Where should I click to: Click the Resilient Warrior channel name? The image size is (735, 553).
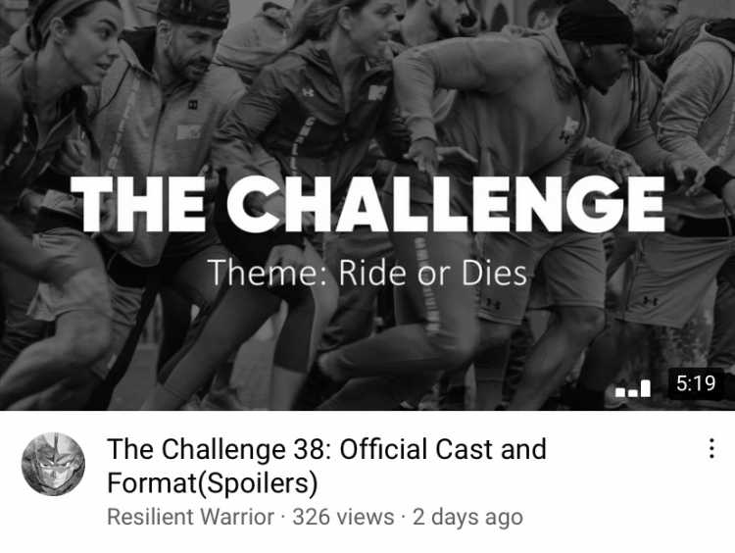[x=190, y=517]
